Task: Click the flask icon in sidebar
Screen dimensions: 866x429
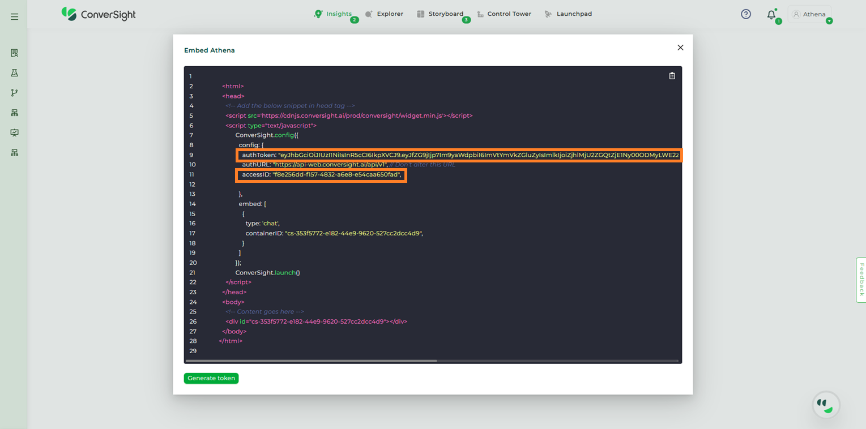Action: click(14, 73)
